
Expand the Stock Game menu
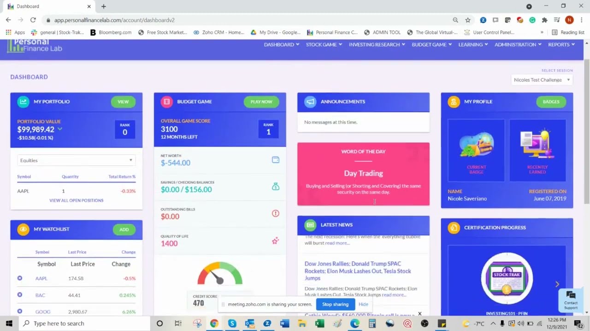(x=324, y=45)
